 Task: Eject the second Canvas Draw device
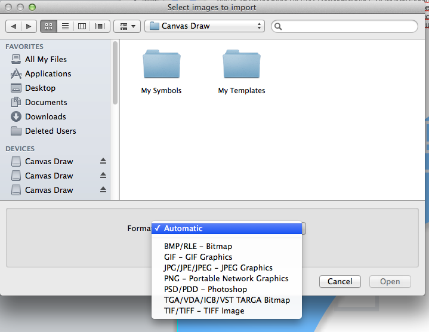point(103,175)
